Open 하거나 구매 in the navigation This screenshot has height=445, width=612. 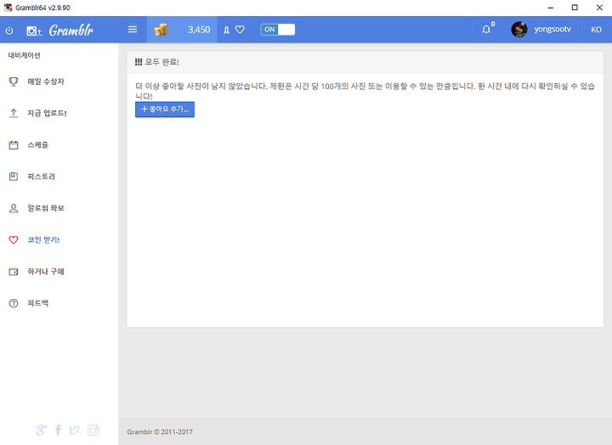click(46, 272)
